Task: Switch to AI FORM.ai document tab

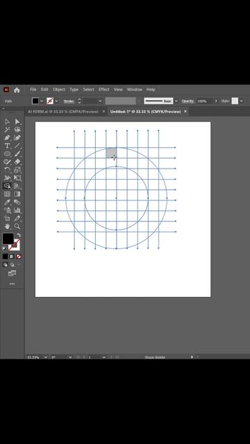Action: [x=63, y=112]
